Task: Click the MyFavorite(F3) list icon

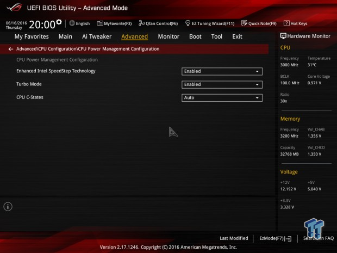Action: (100, 23)
